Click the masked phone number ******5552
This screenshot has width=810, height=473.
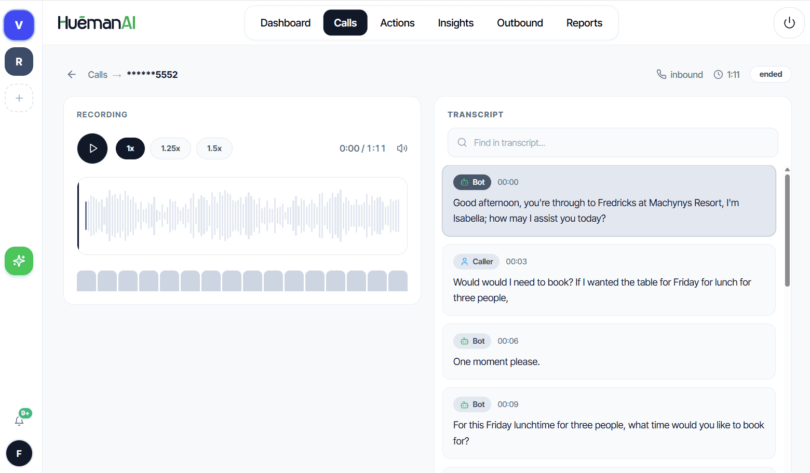pos(152,75)
